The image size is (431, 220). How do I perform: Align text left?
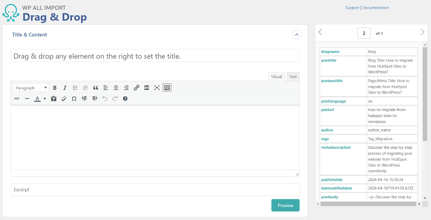click(106, 88)
